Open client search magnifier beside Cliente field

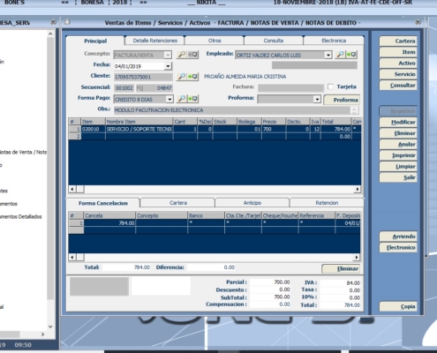182,77
